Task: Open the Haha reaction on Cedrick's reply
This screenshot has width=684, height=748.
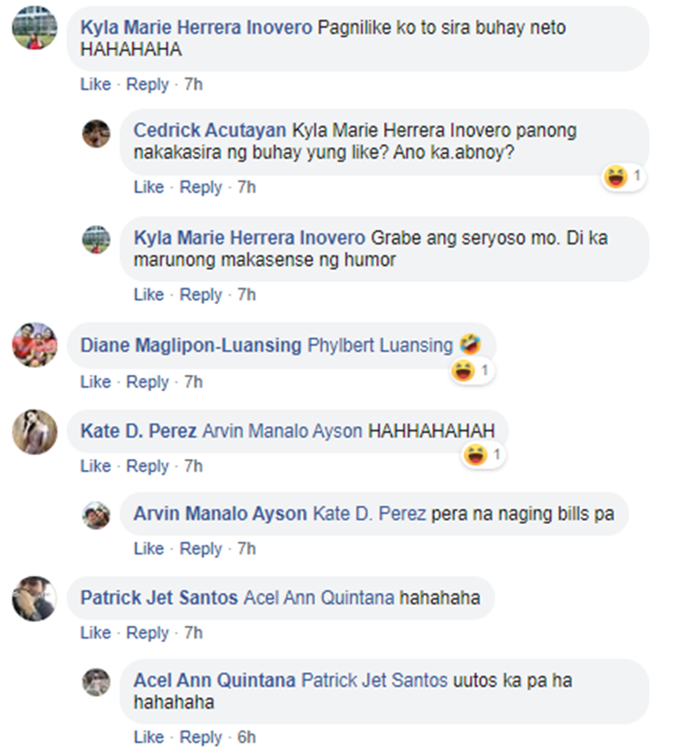Action: 624,177
